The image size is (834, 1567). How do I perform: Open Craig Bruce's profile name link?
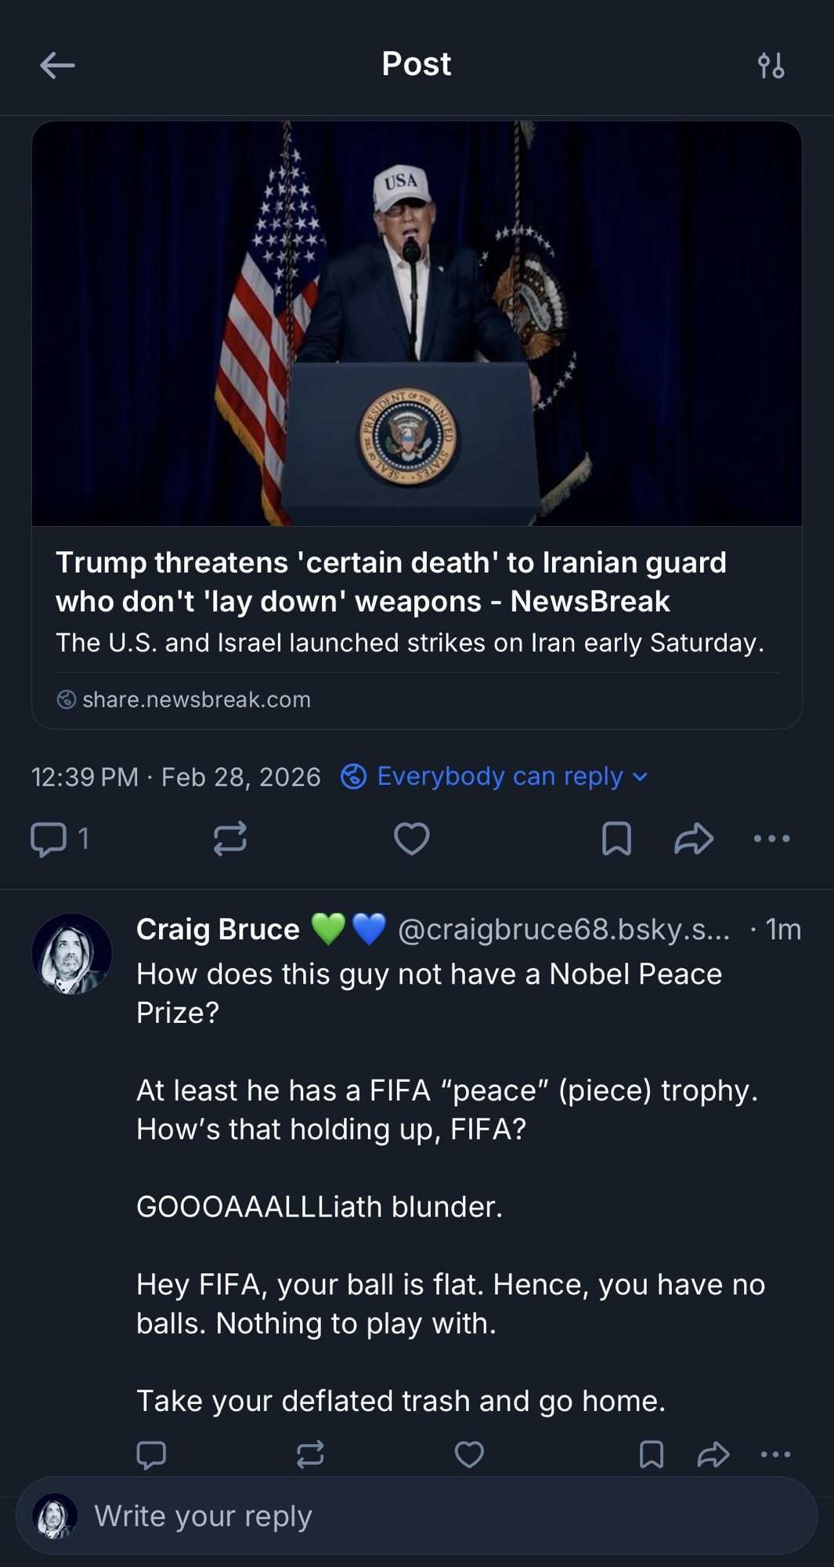click(x=218, y=929)
